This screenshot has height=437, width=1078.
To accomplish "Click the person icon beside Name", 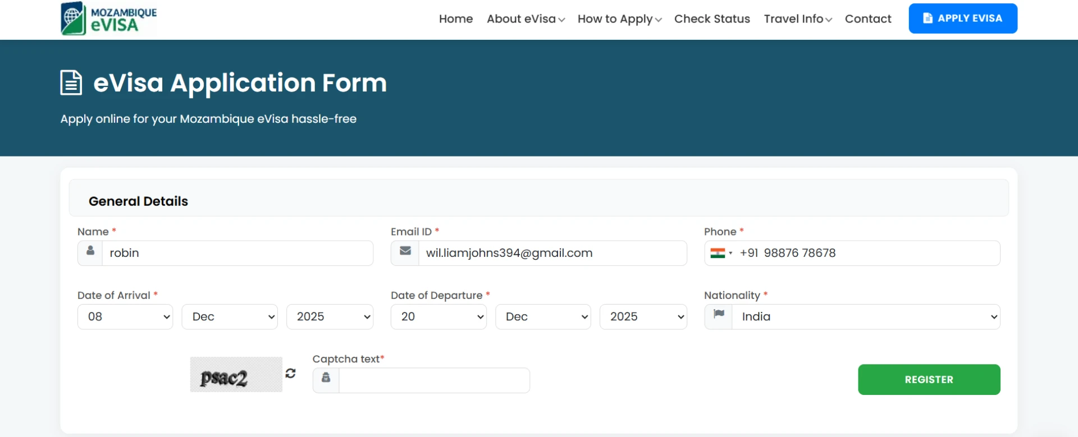I will point(90,252).
